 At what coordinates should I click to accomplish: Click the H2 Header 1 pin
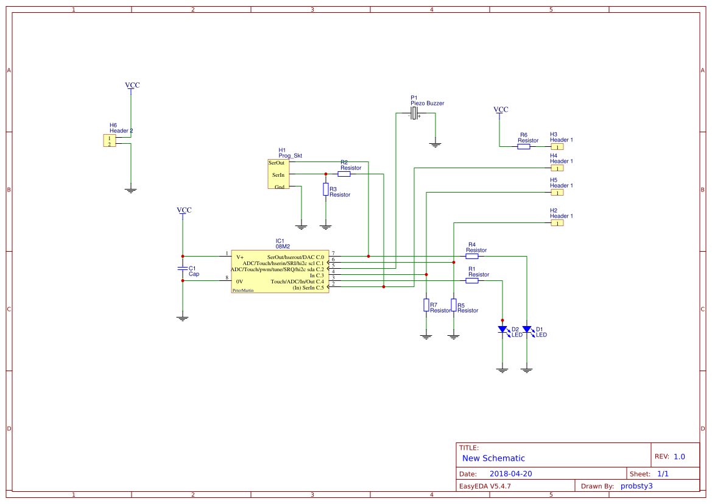click(x=557, y=222)
